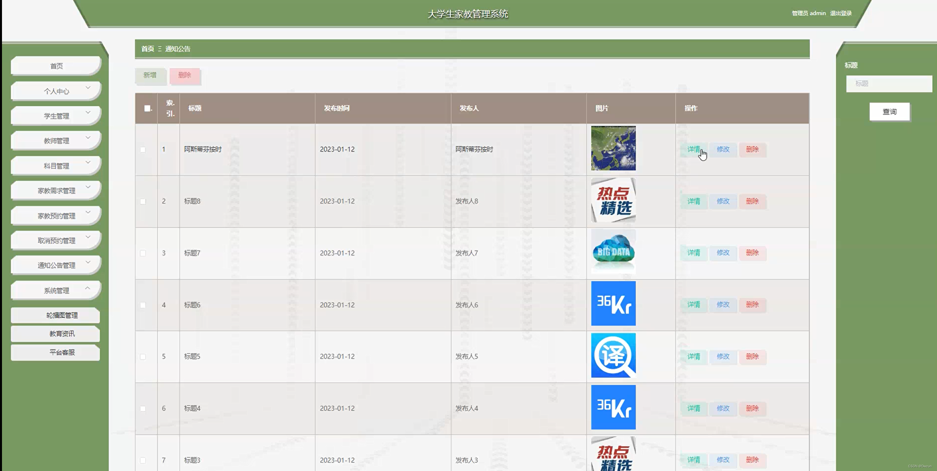
Task: Check the 标题6 row checkbox
Action: pos(143,305)
